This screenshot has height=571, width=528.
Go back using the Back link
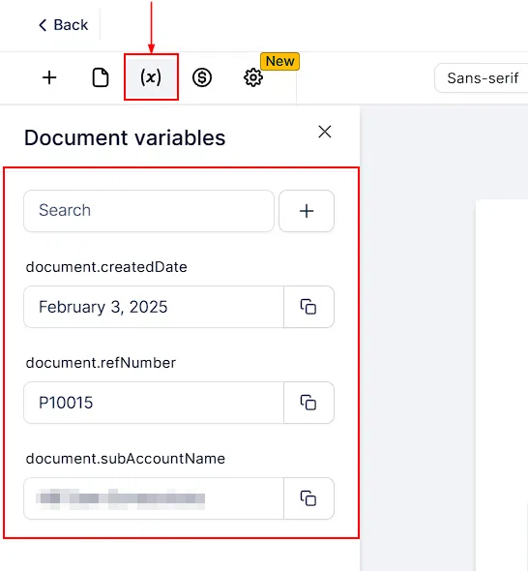[x=63, y=25]
